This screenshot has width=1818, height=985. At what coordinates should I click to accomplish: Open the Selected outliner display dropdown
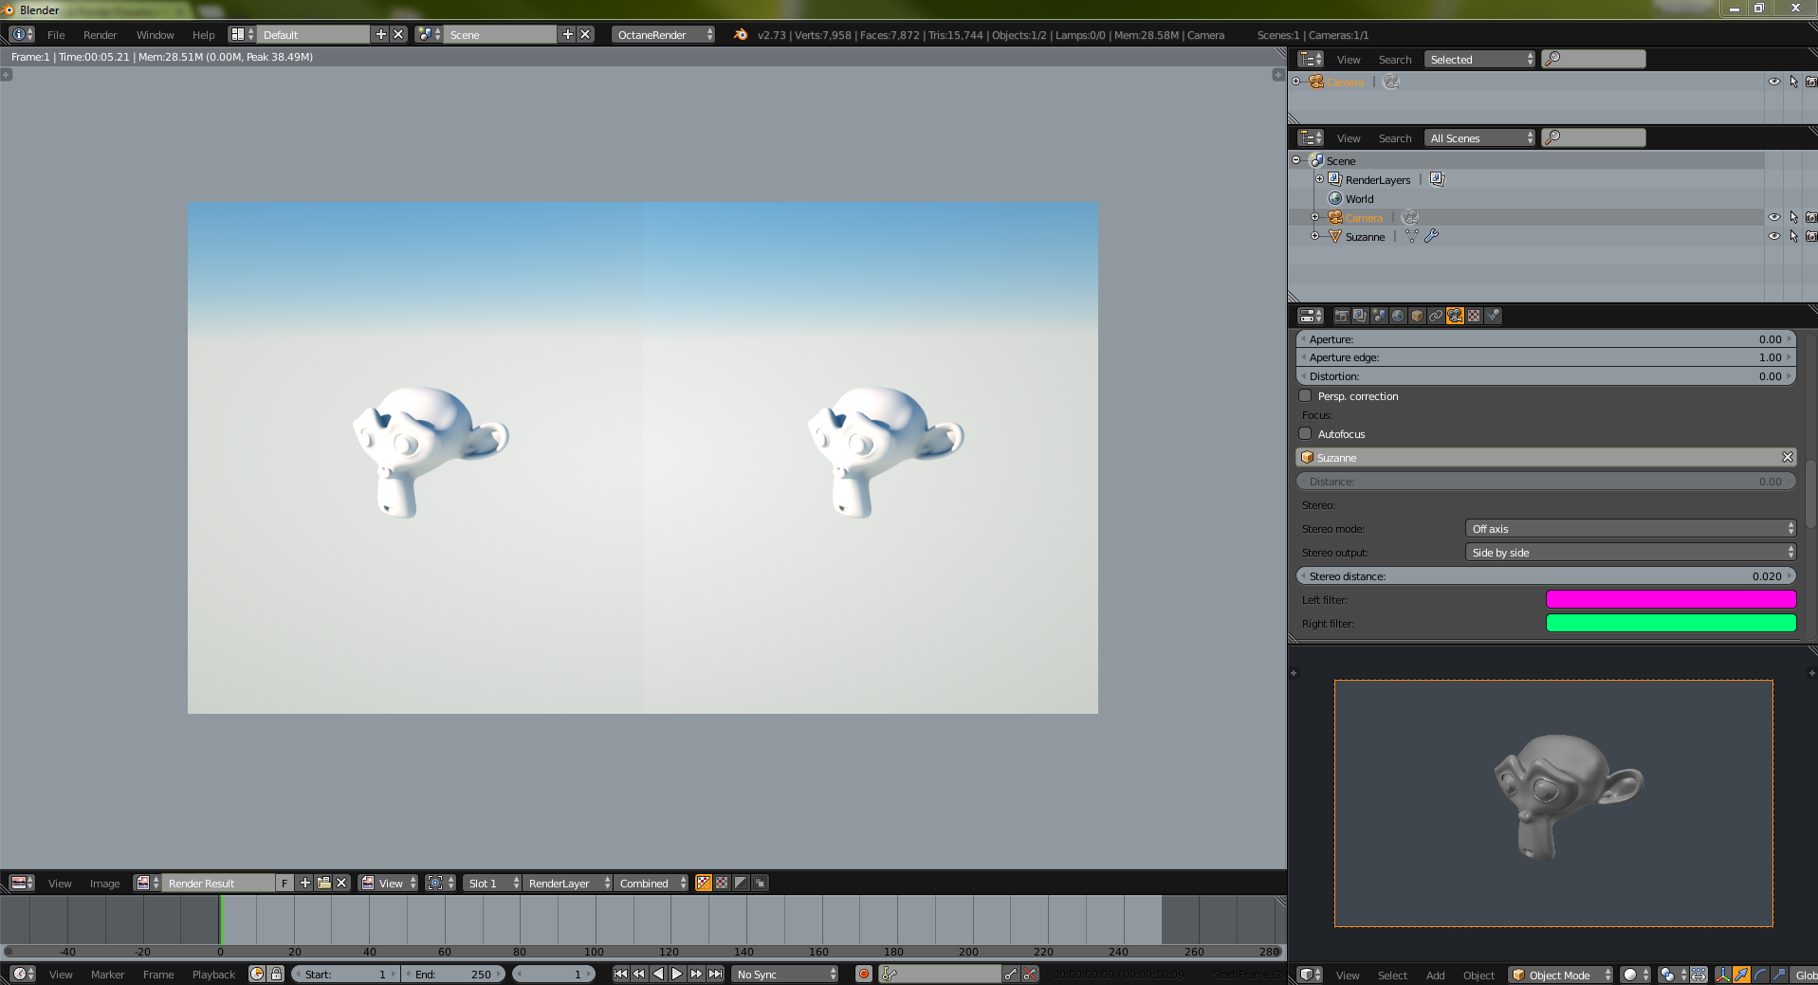pyautogui.click(x=1479, y=59)
